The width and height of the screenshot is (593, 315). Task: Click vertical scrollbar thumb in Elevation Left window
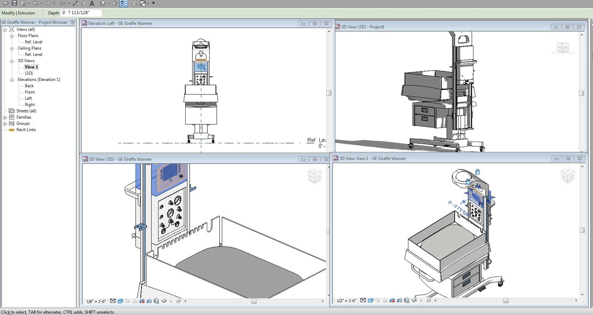329,93
